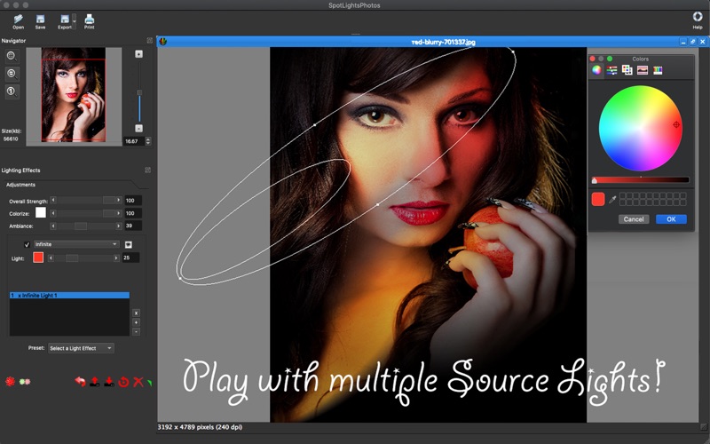Screen dimensions: 710x444
Task: Remove a light with the minus button
Action: (136, 332)
